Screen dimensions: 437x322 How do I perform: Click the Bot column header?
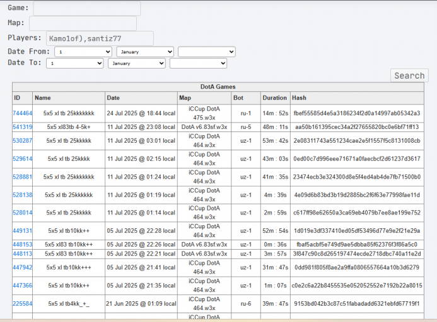point(246,98)
